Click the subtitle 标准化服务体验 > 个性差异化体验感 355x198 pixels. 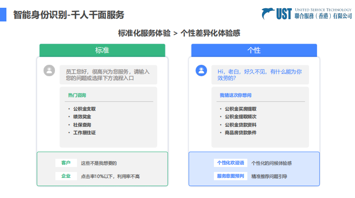click(179, 33)
